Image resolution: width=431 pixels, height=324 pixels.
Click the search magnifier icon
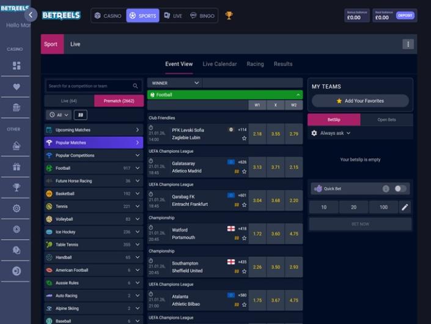click(x=136, y=86)
